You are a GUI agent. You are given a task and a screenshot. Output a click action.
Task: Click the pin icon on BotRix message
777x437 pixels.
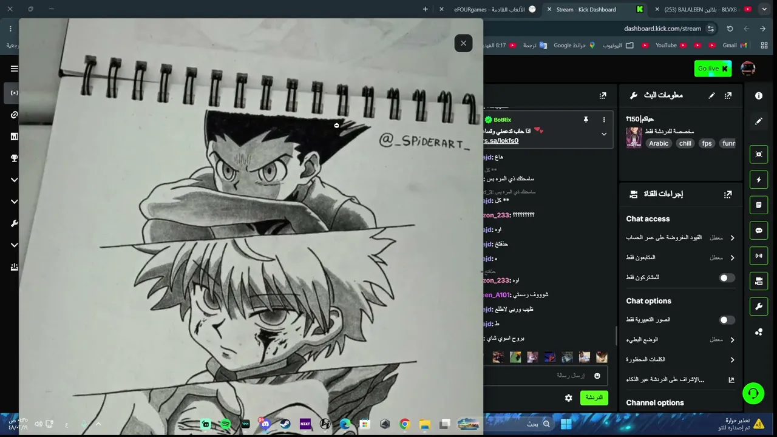(x=586, y=120)
